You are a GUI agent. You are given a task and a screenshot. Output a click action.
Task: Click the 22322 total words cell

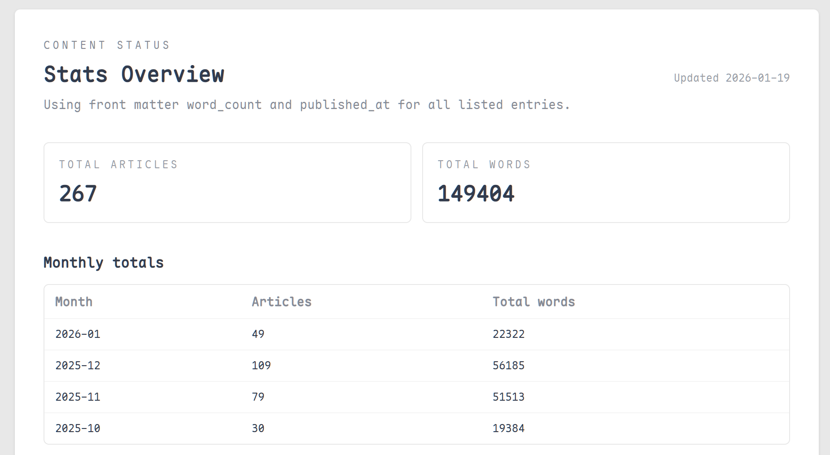(x=508, y=334)
